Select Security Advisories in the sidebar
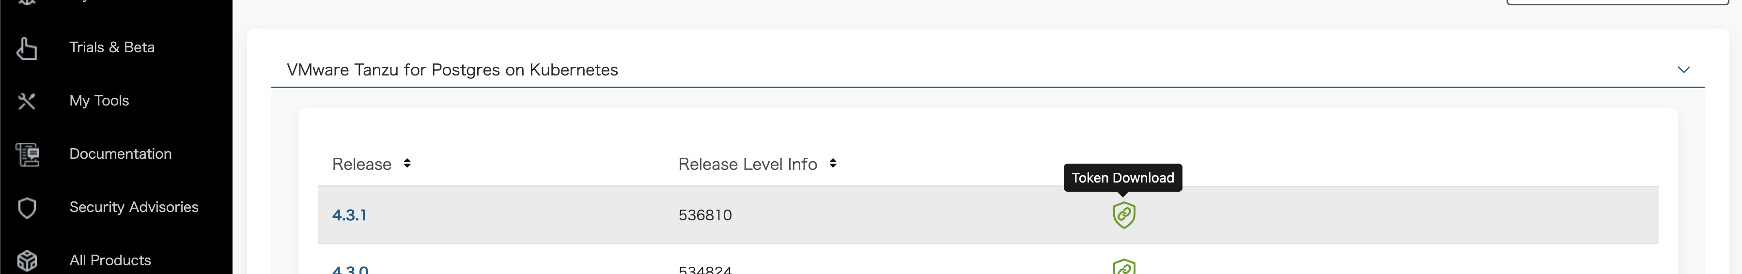The height and width of the screenshot is (274, 1742). click(x=133, y=207)
